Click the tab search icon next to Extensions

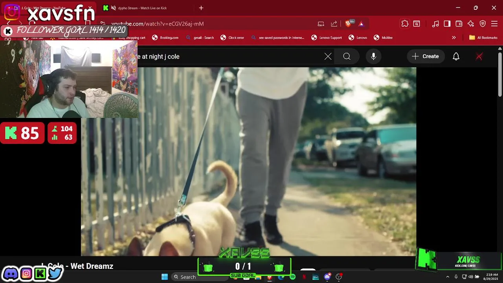pyautogui.click(x=417, y=24)
